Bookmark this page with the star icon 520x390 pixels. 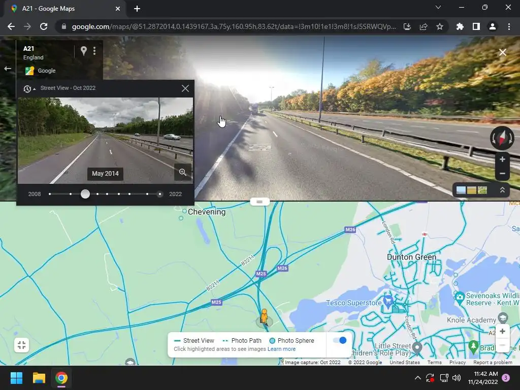(x=440, y=26)
